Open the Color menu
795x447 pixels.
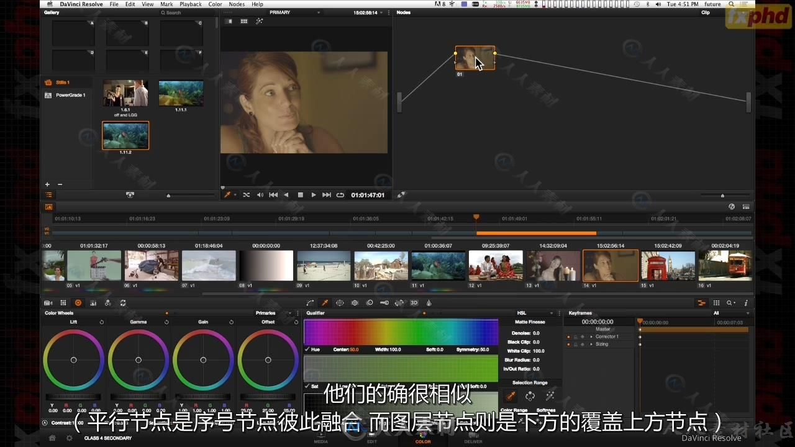pyautogui.click(x=216, y=4)
